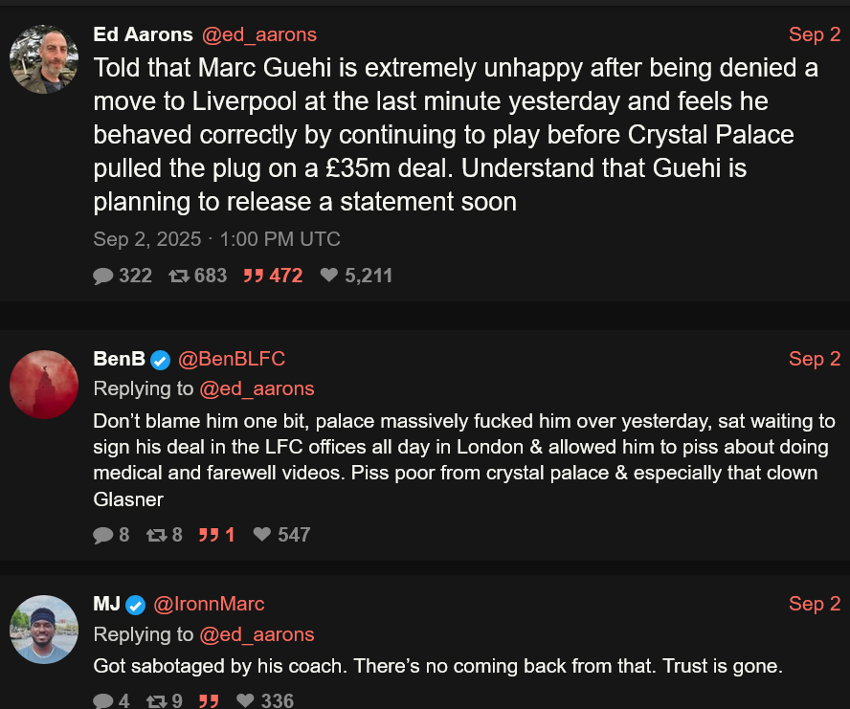Click the quote icon on BenB's reply
Screen dimensions: 850x709
coord(209,535)
